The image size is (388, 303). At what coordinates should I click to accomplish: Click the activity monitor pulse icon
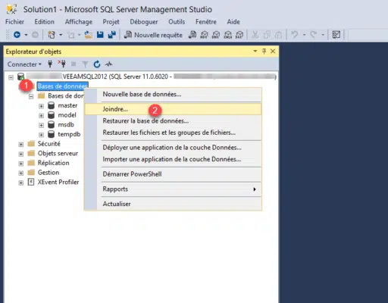point(109,64)
